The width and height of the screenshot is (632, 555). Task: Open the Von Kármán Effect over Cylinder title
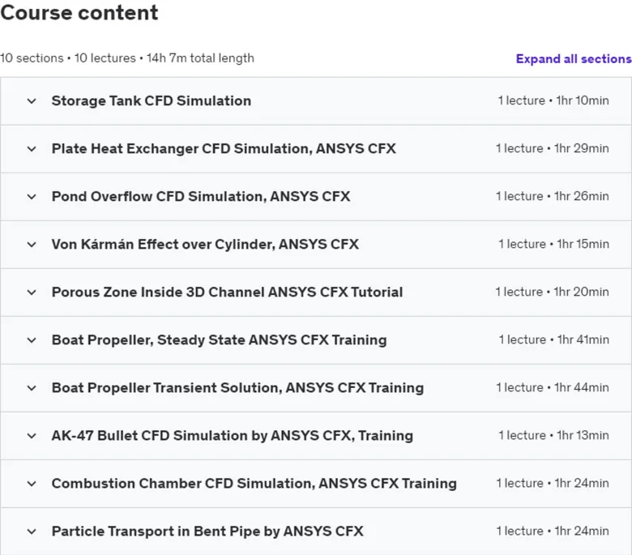point(205,244)
